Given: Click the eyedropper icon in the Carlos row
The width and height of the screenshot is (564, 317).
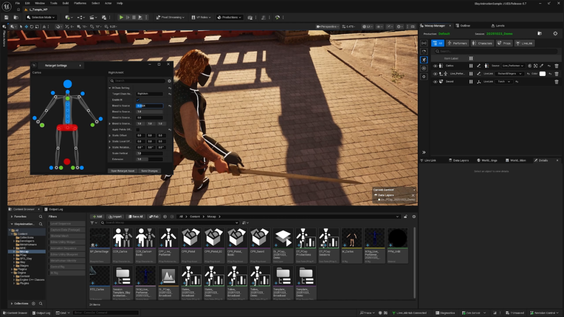Looking at the screenshot, I should pyautogui.click(x=542, y=66).
